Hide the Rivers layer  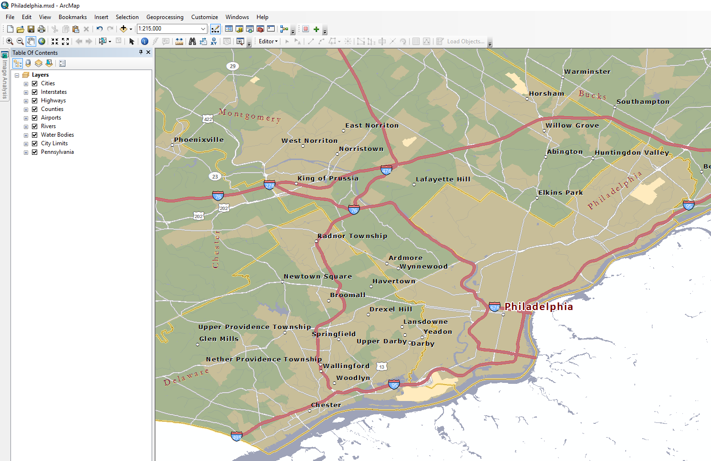[34, 126]
